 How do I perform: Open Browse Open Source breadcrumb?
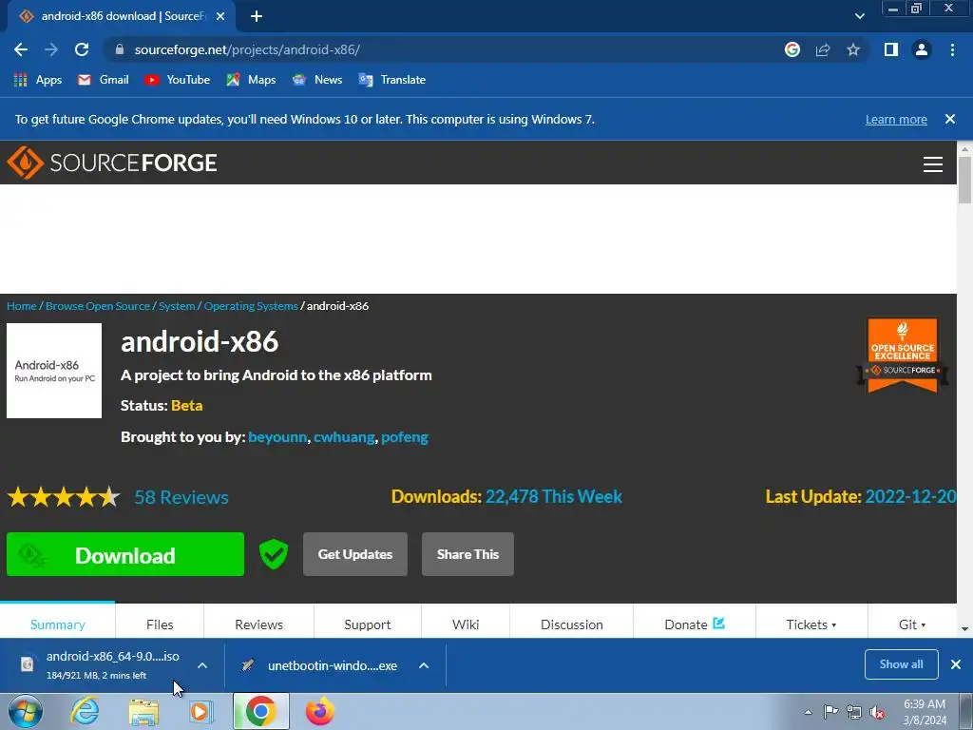pos(98,306)
